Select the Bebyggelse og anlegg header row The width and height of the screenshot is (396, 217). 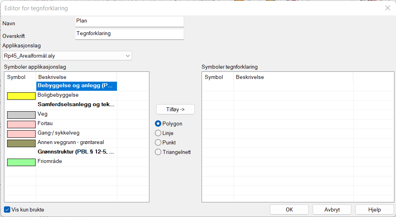76,86
